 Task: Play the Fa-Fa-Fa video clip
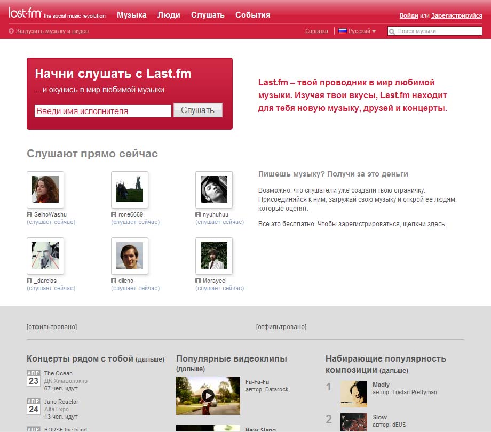click(208, 395)
